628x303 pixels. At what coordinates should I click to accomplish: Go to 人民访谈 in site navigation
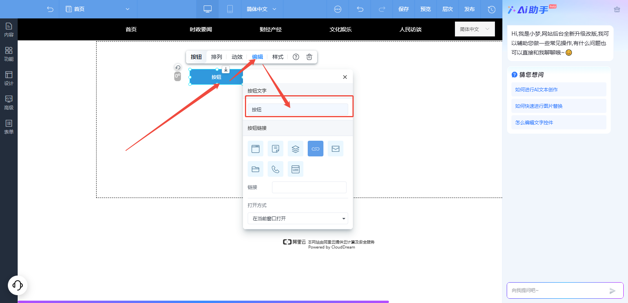point(411,29)
